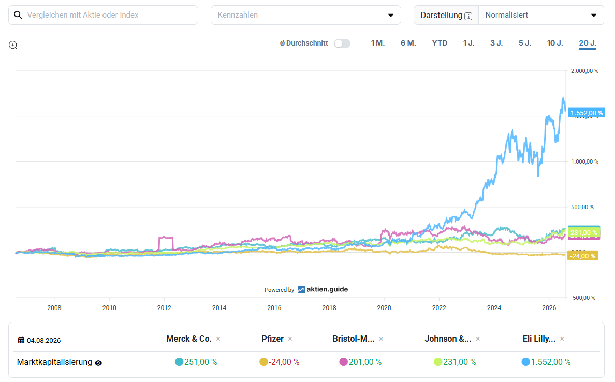Select the 20 J. time range
615x382 pixels.
click(x=588, y=43)
